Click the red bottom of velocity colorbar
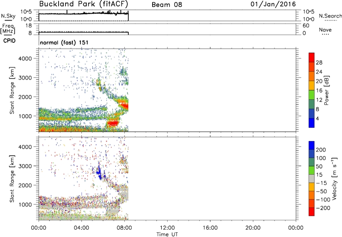This screenshot has width=342, height=237. [312, 212]
